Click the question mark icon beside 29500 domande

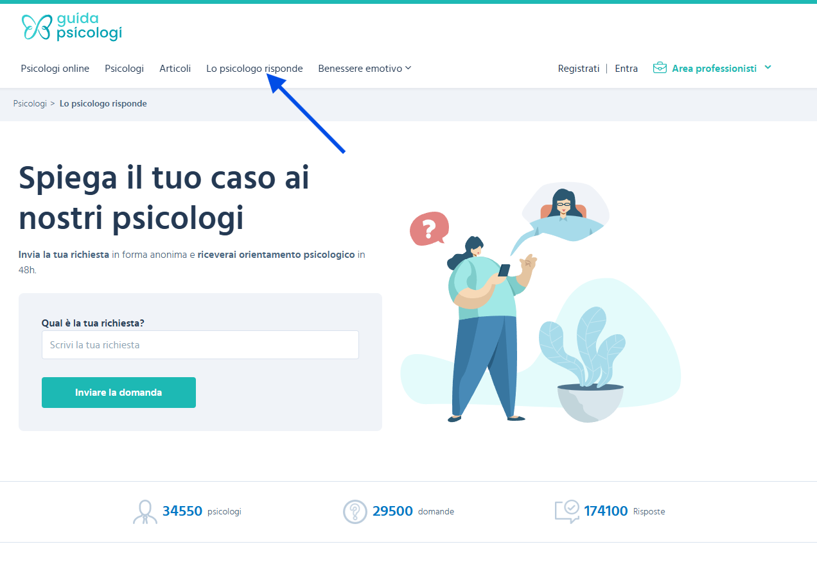click(x=355, y=512)
